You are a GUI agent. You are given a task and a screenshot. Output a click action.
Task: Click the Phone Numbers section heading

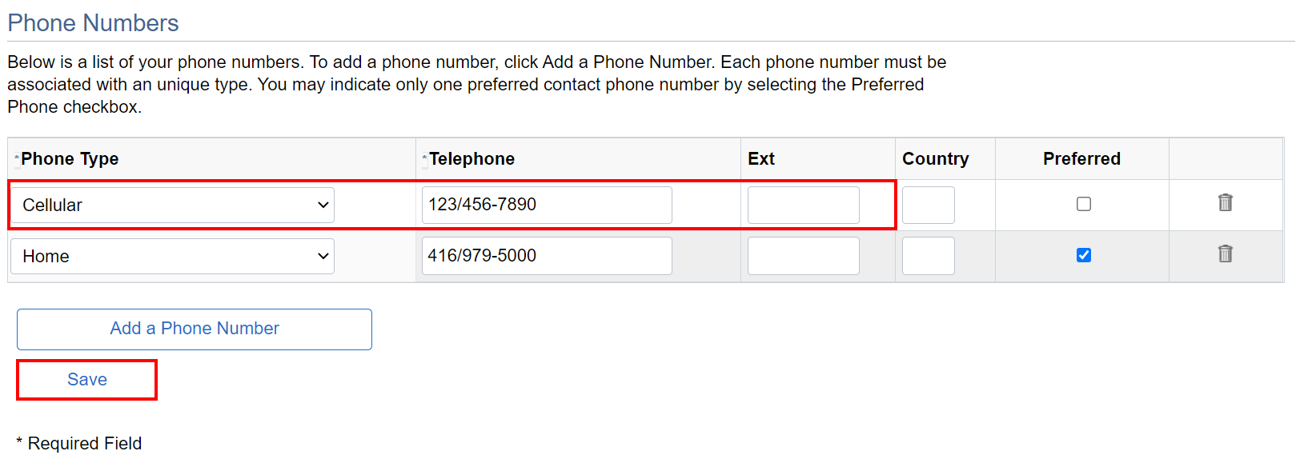pos(93,23)
